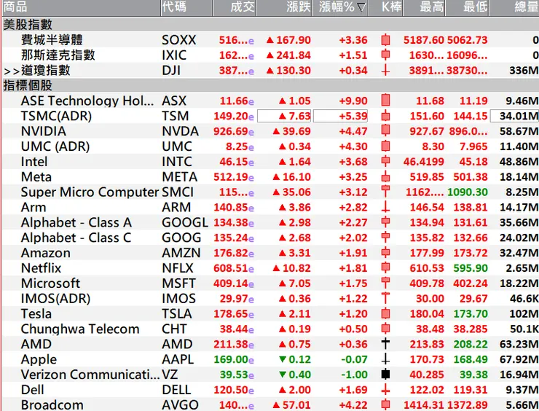Click the TSM percent cell +5.39
Image resolution: width=539 pixels, height=411 pixels.
[x=340, y=117]
